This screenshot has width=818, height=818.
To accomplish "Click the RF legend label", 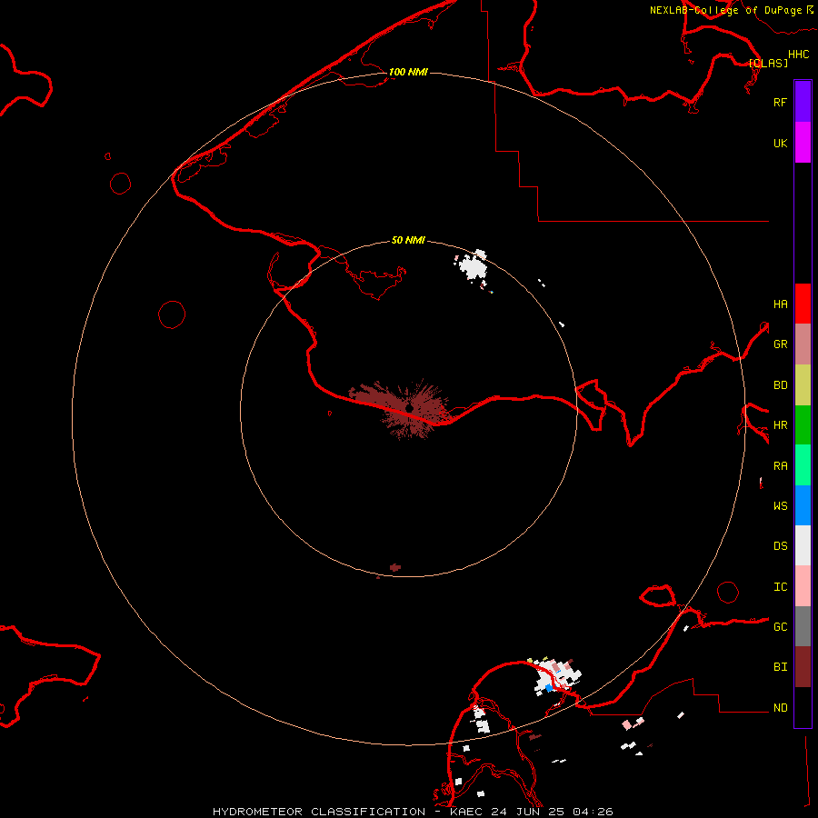I will click(x=780, y=102).
